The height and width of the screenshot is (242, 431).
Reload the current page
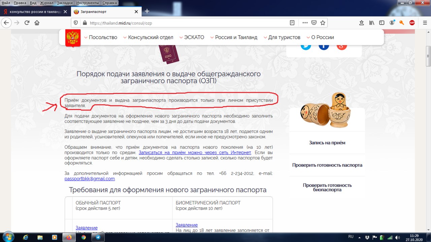[27, 23]
